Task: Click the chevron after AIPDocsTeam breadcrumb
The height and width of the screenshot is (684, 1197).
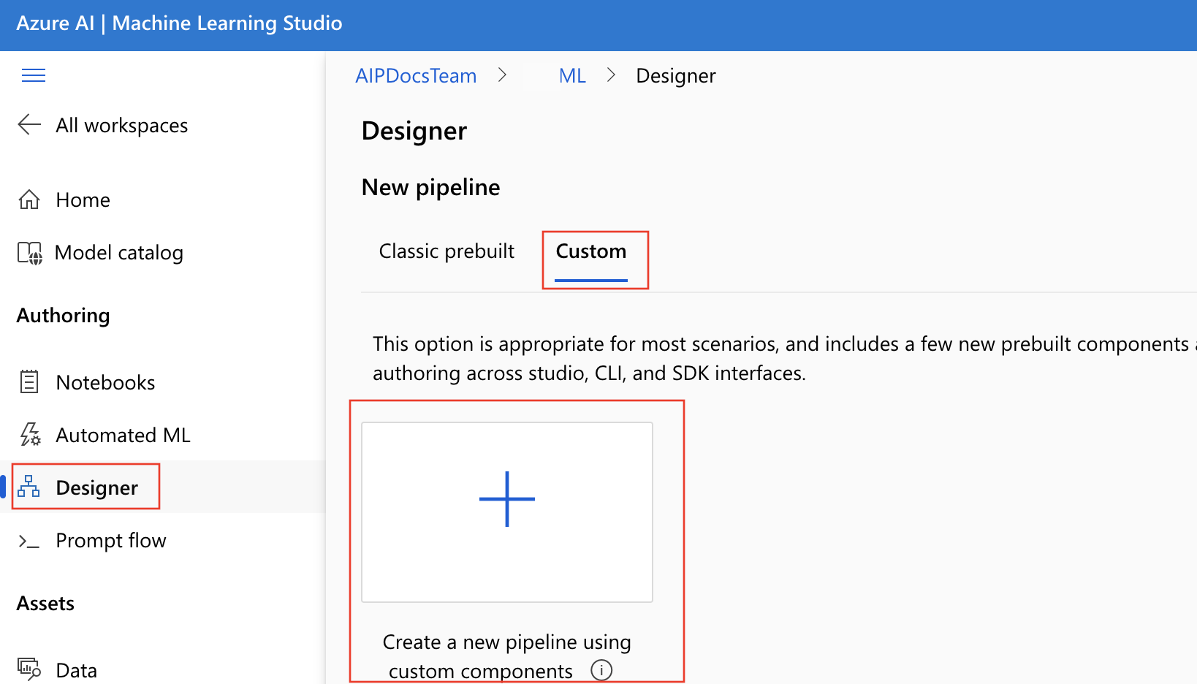Action: [x=502, y=75]
